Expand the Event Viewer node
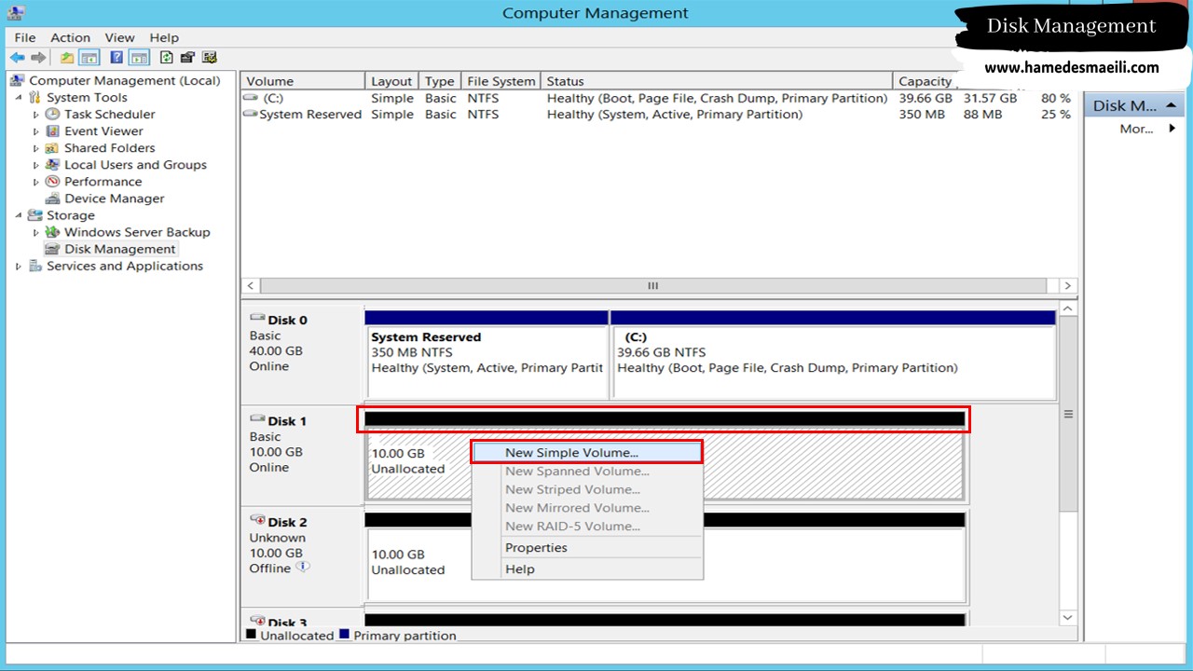1193x671 pixels. coord(36,131)
